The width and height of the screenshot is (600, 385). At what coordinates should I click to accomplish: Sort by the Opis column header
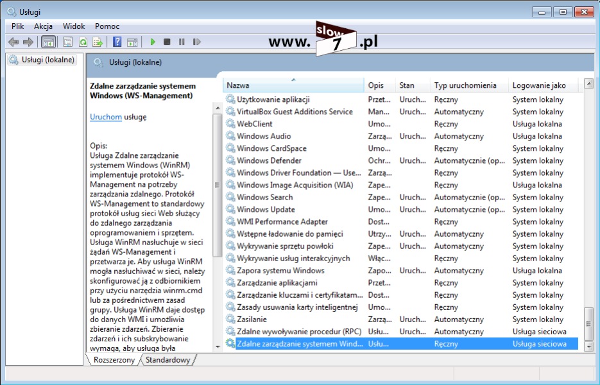tap(380, 85)
